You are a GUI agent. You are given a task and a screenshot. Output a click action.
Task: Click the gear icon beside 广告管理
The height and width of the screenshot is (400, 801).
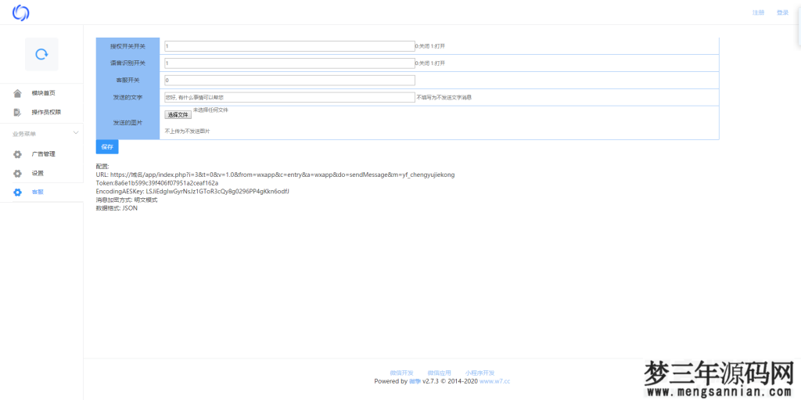pos(17,154)
